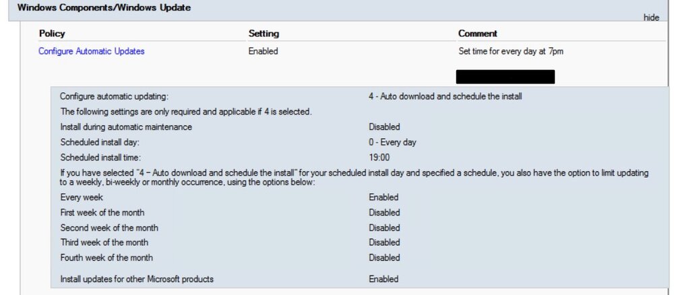Screen dimensions: 674x295
Task: Click Disabled value for First week of the month
Action: point(384,213)
